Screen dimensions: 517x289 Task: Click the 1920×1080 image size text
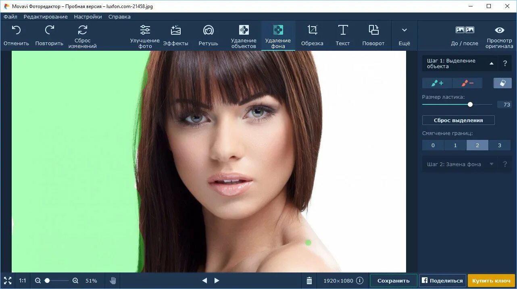pos(338,281)
